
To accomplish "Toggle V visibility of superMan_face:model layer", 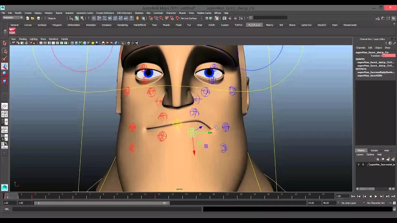I will pyautogui.click(x=359, y=164).
